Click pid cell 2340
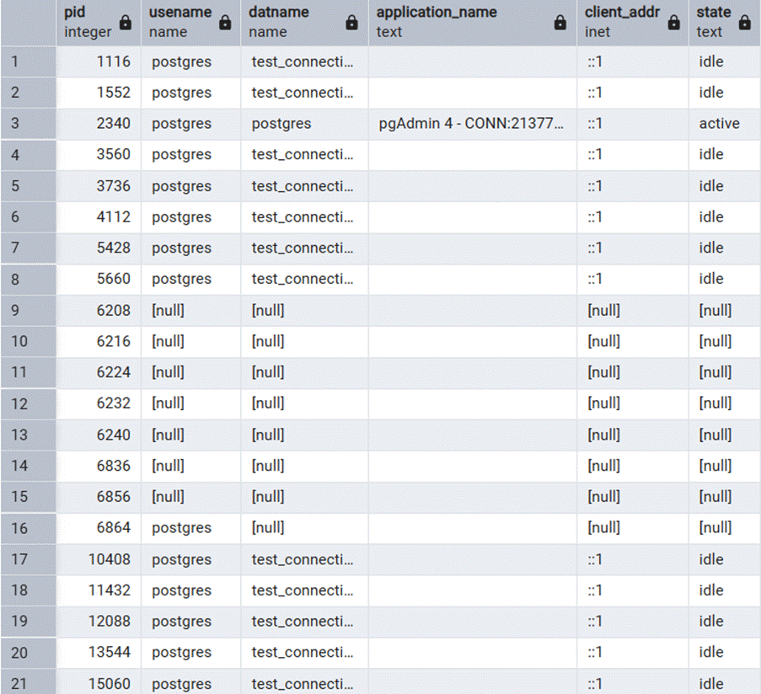This screenshot has width=761, height=694. click(99, 123)
